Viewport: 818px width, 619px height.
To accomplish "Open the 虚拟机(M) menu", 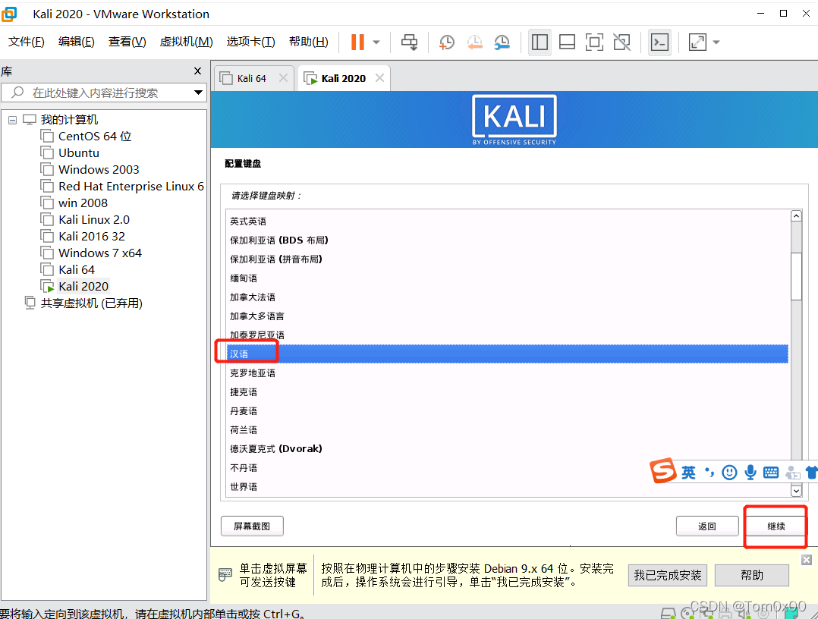I will [x=186, y=42].
